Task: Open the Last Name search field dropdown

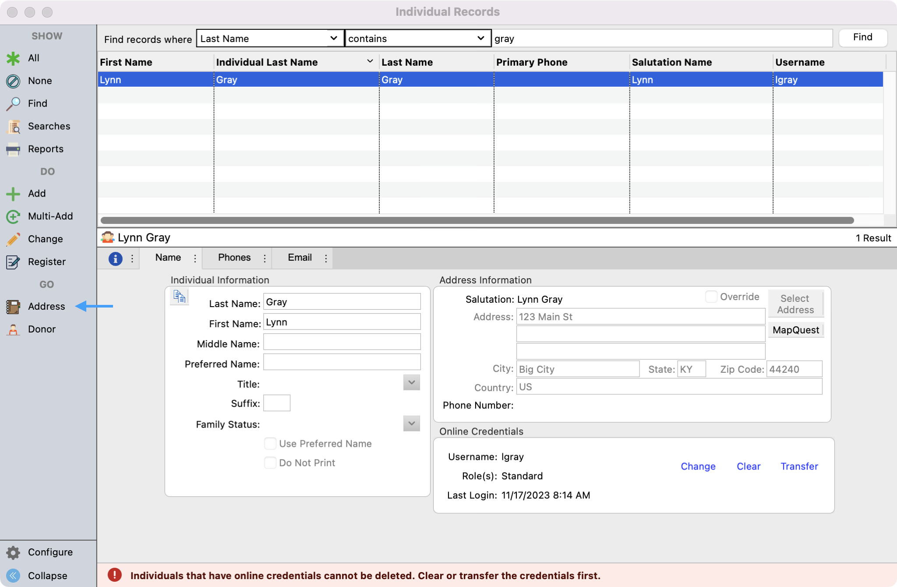Action: [269, 39]
